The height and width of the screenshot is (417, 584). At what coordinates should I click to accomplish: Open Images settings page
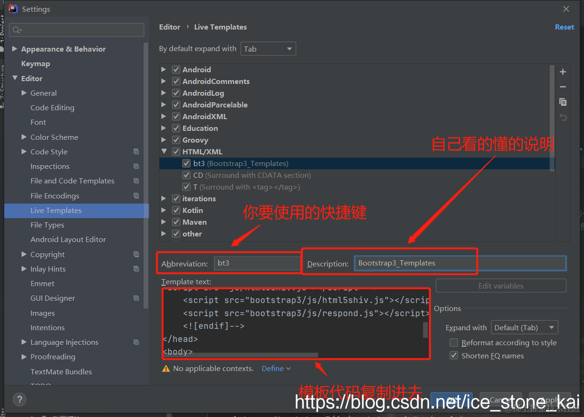pyautogui.click(x=43, y=313)
